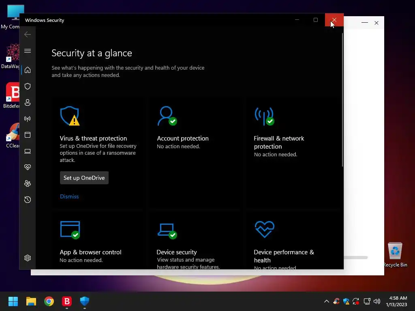415x311 pixels.
Task: Click Windows Security shield on taskbar
Action: click(x=85, y=301)
